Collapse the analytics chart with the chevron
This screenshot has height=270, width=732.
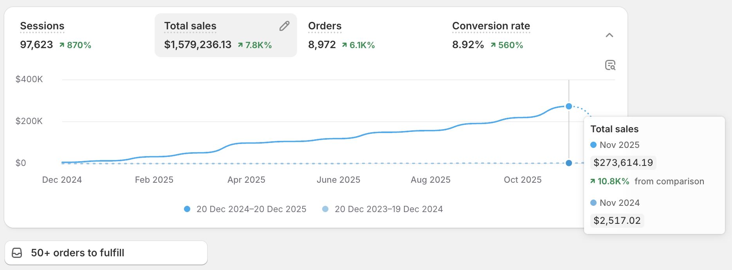609,35
